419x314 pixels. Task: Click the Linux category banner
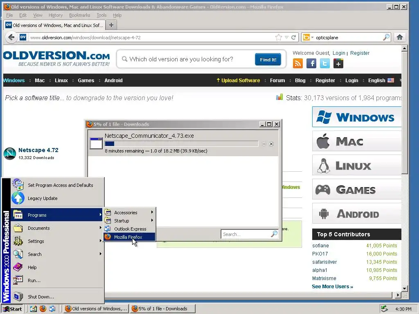356,165
